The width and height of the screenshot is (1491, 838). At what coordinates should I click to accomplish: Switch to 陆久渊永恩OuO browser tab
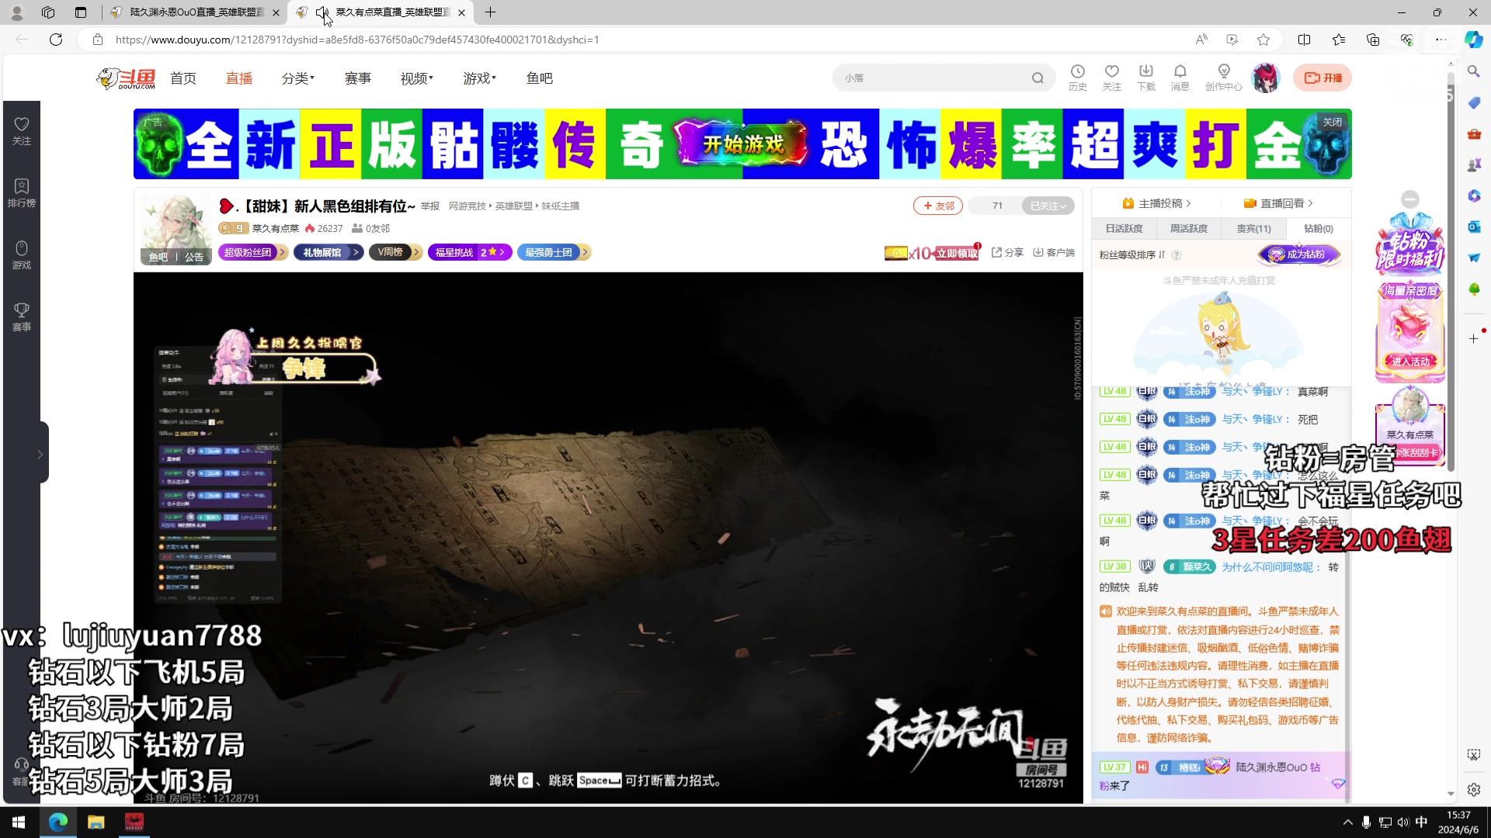coord(194,12)
